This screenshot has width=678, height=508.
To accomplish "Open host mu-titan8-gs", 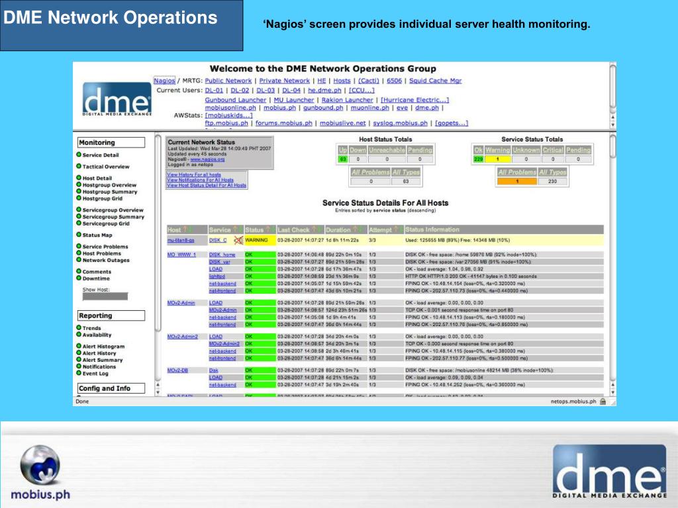I will tap(181, 240).
